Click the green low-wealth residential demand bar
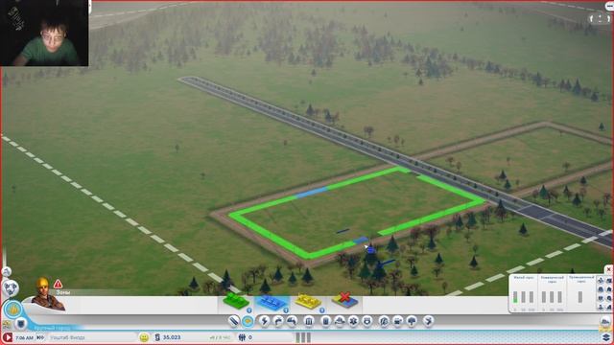 515,297
